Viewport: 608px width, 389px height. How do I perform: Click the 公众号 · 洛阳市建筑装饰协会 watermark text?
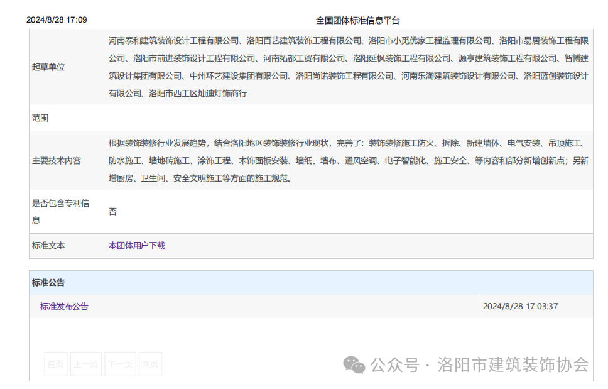(479, 364)
